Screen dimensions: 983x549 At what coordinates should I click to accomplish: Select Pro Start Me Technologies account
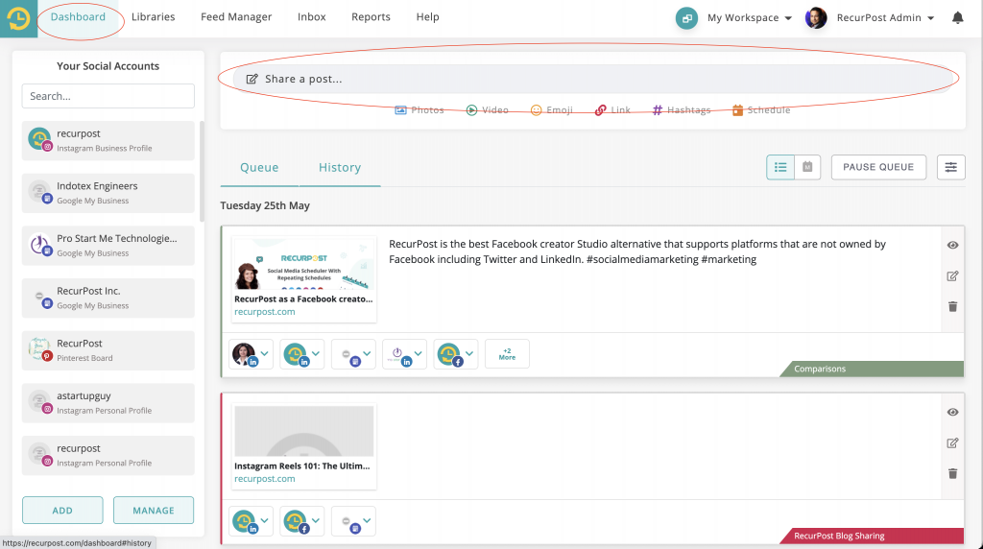(108, 246)
